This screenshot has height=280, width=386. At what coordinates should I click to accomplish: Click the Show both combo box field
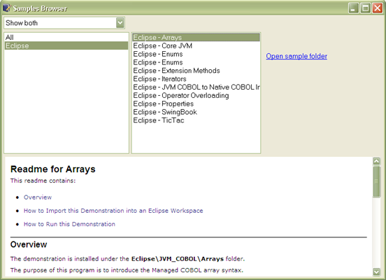point(64,23)
